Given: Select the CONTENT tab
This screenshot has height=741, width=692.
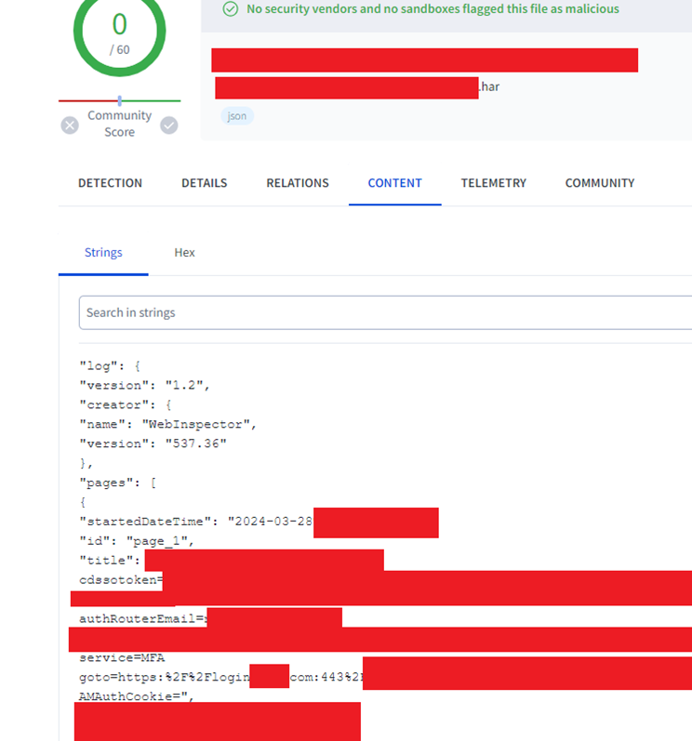Looking at the screenshot, I should [394, 183].
